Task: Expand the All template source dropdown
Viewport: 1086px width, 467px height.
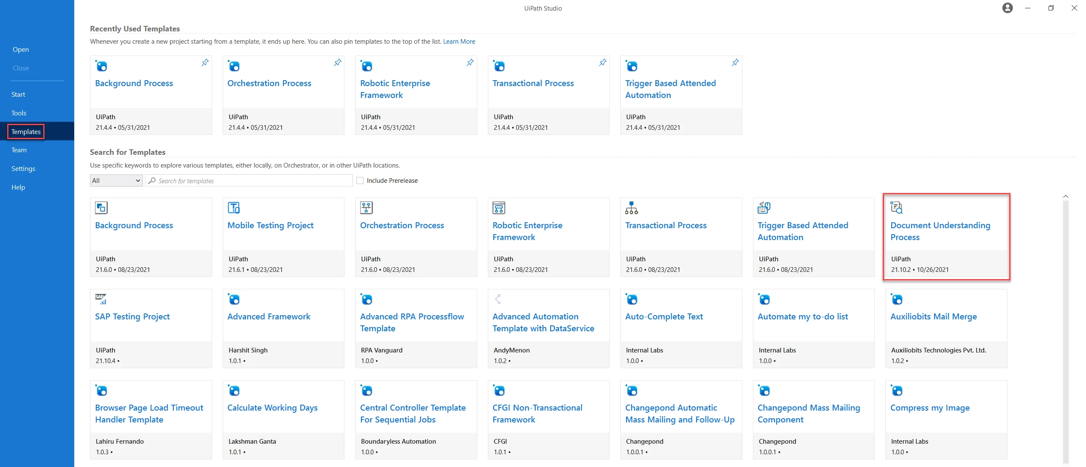Action: coord(116,181)
